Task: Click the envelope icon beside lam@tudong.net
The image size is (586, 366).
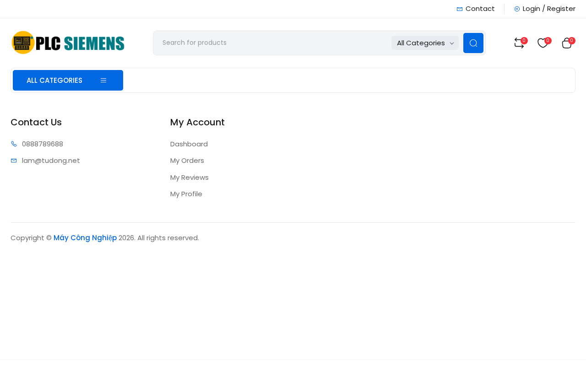Action: [x=14, y=161]
